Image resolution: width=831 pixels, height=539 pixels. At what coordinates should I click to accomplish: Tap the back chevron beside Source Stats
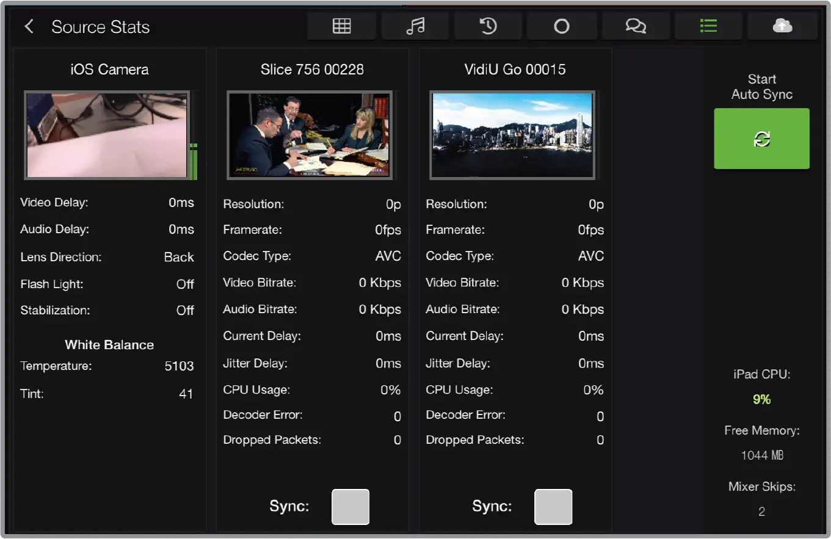click(29, 26)
